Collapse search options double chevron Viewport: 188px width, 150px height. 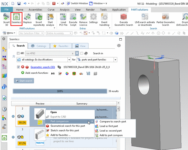point(14,56)
